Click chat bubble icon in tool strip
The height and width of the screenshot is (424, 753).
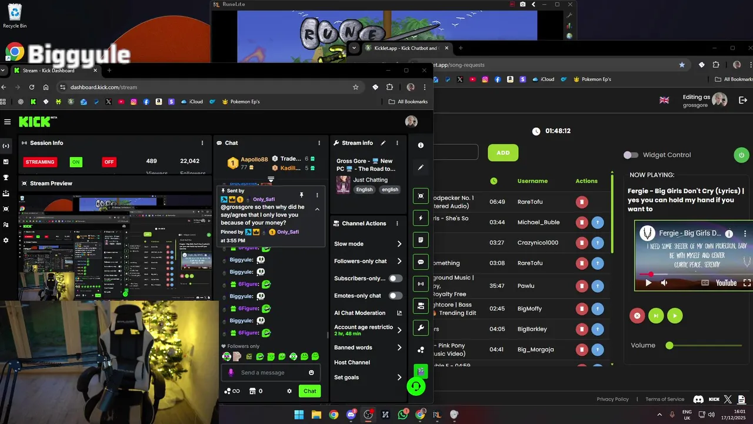[x=421, y=262]
